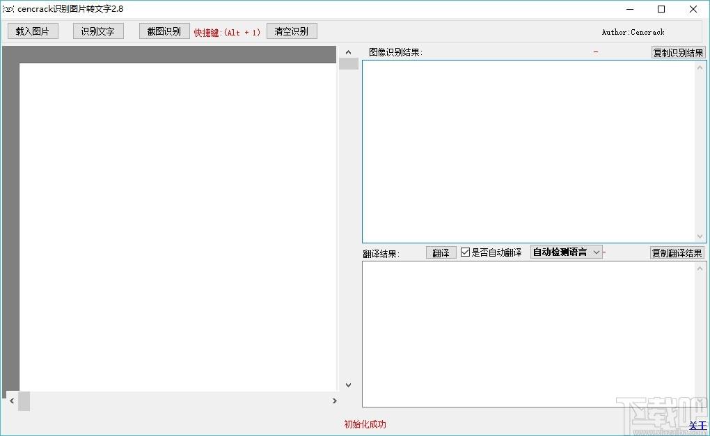Click the 关于 link at bottom right
The height and width of the screenshot is (436, 710).
point(697,426)
